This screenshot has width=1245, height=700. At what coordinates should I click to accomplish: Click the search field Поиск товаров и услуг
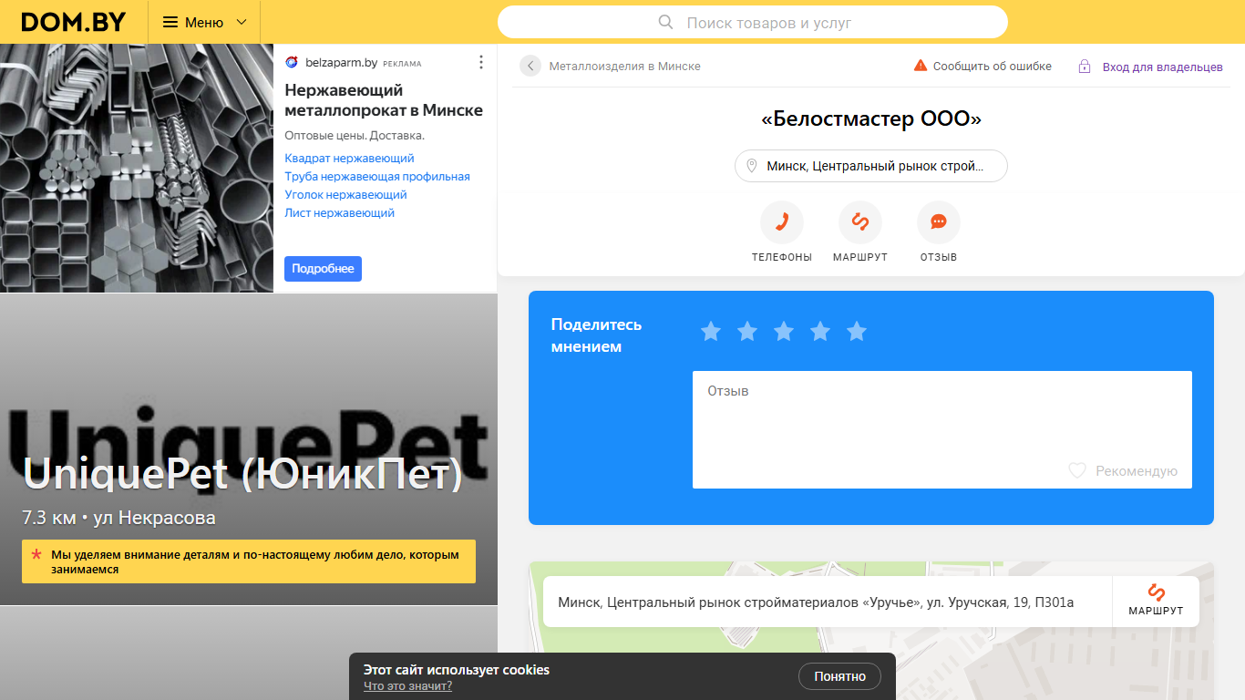click(753, 22)
